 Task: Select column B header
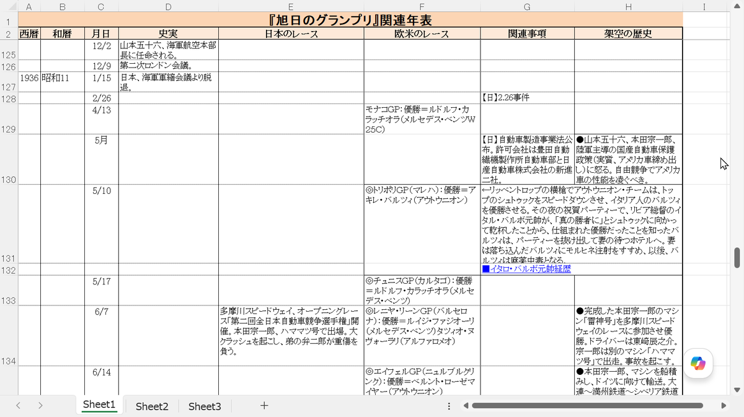63,7
